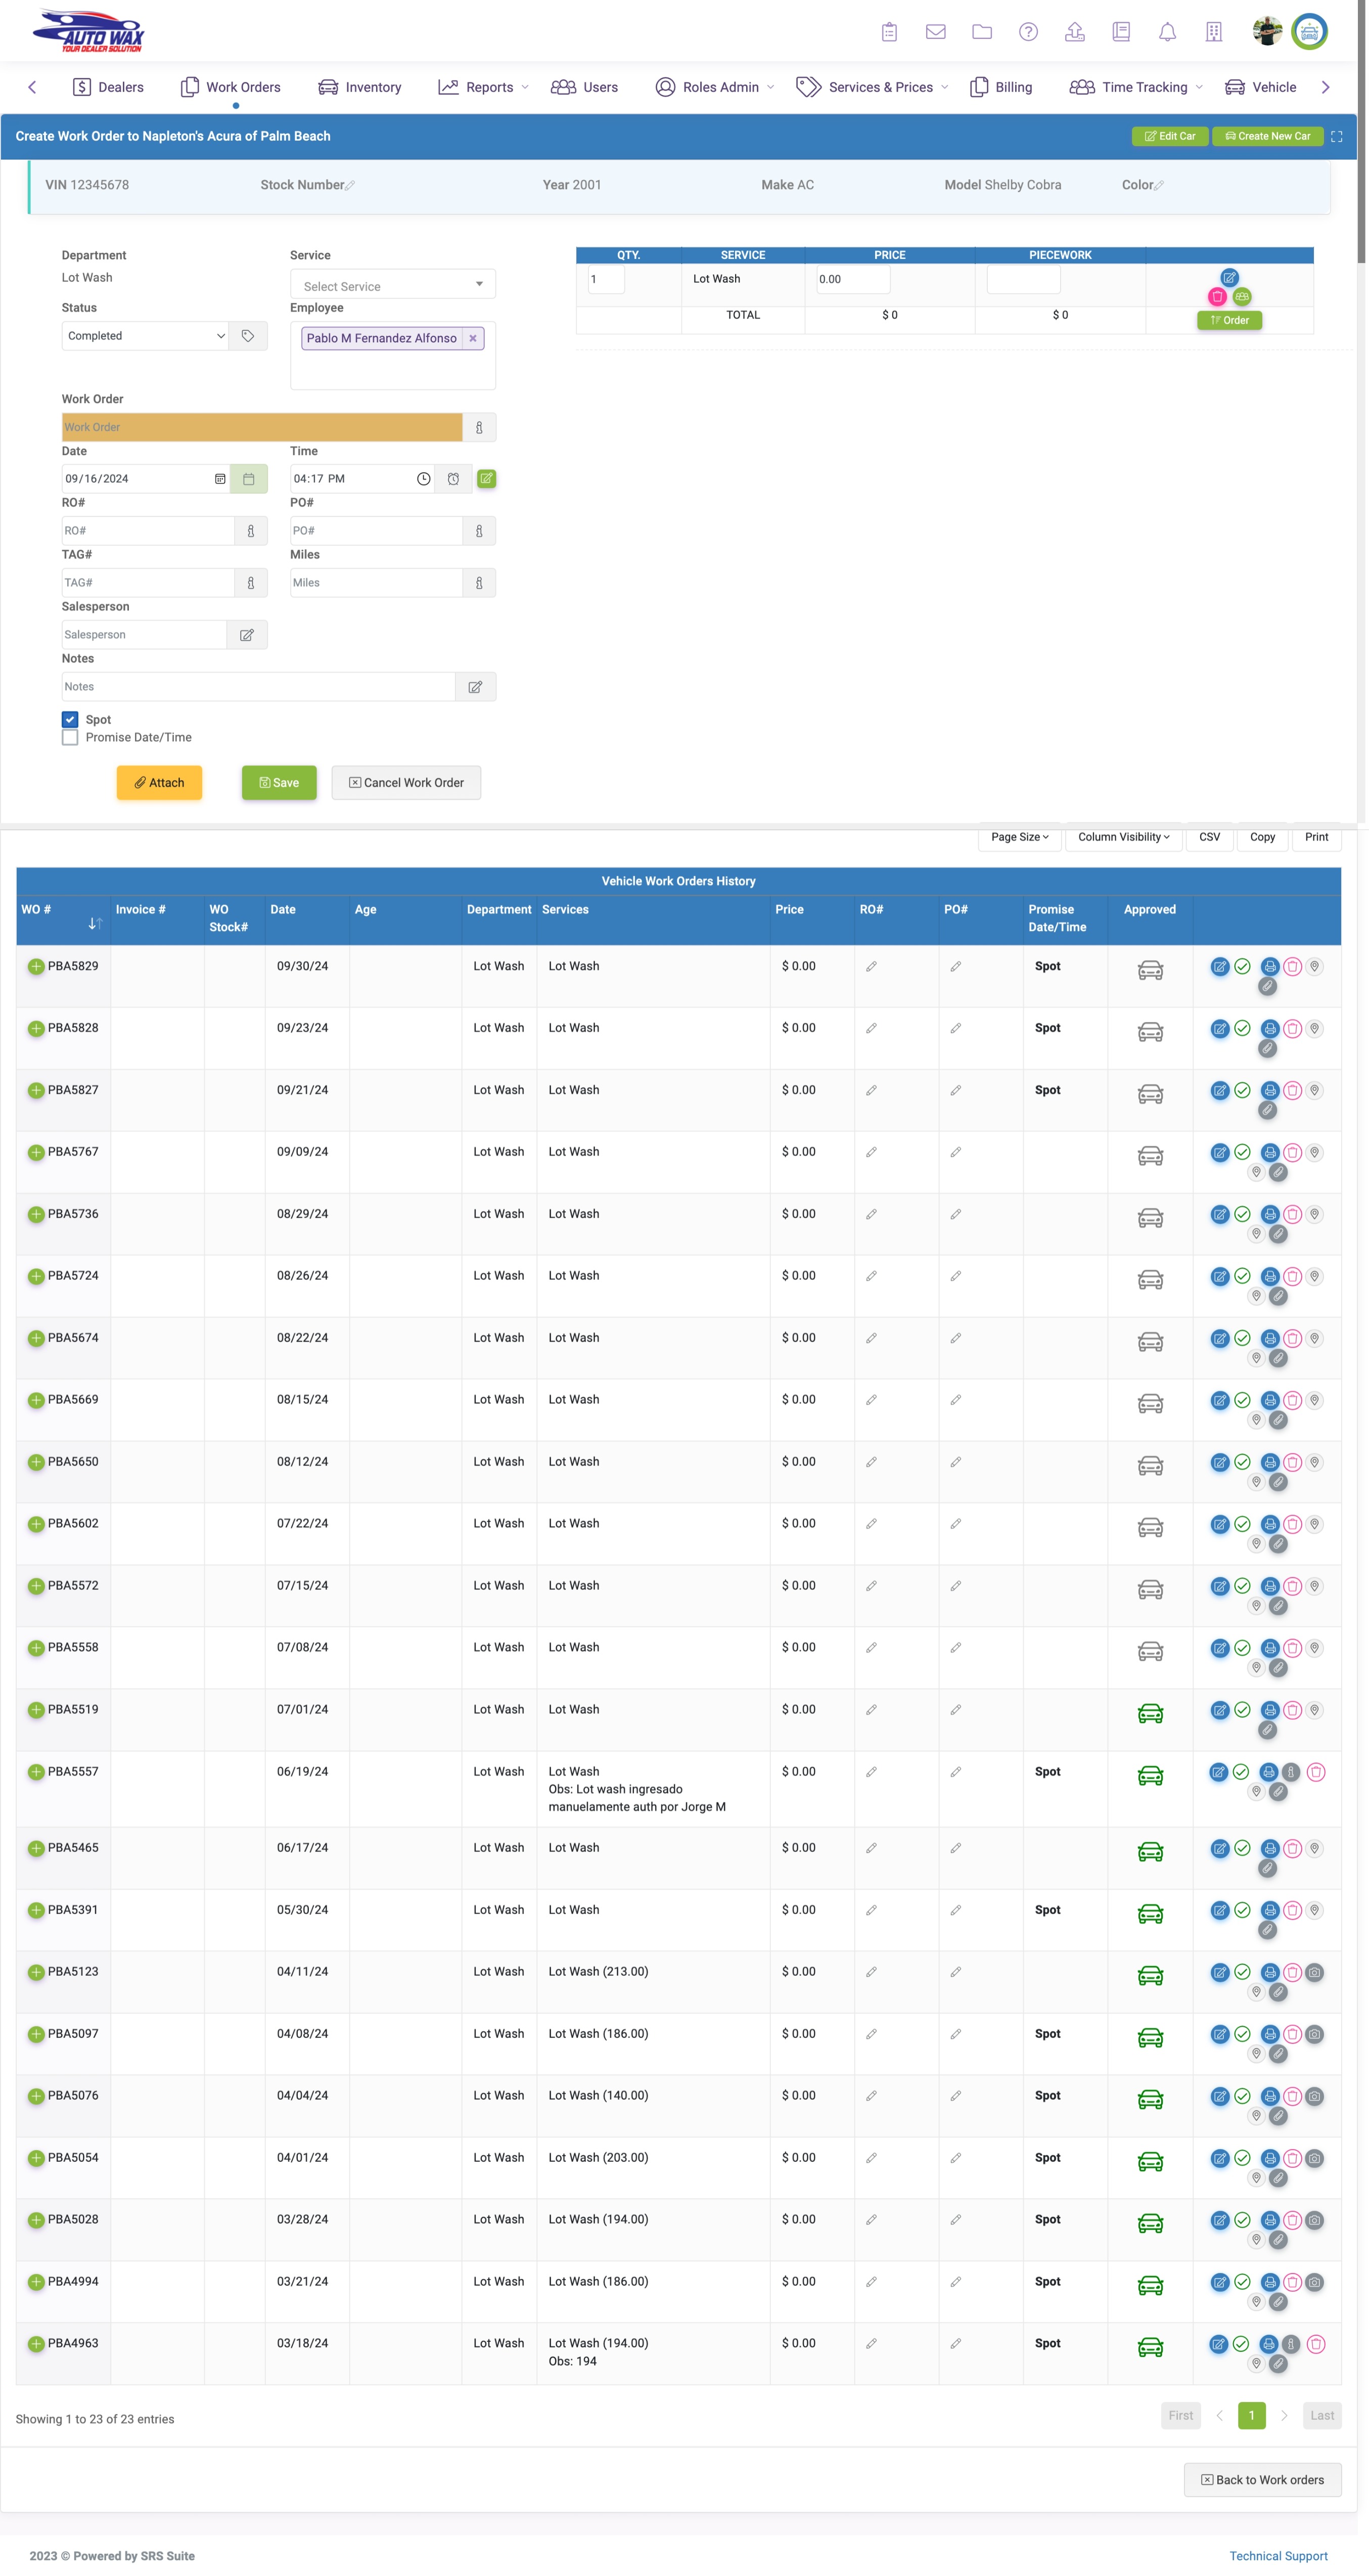Image resolution: width=1369 pixels, height=2576 pixels.
Task: Enable the Promise Date/Time checkbox
Action: 70,738
